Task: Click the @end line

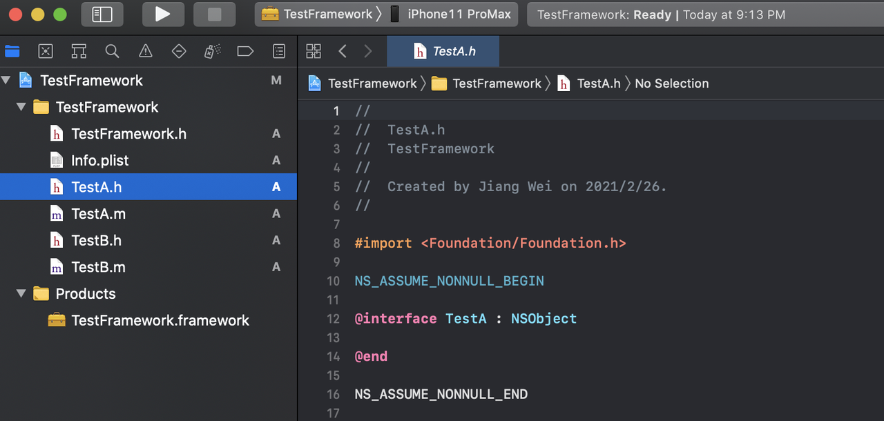Action: 371,357
